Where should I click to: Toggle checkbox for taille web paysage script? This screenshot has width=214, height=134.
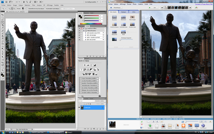(x=79, y=35)
